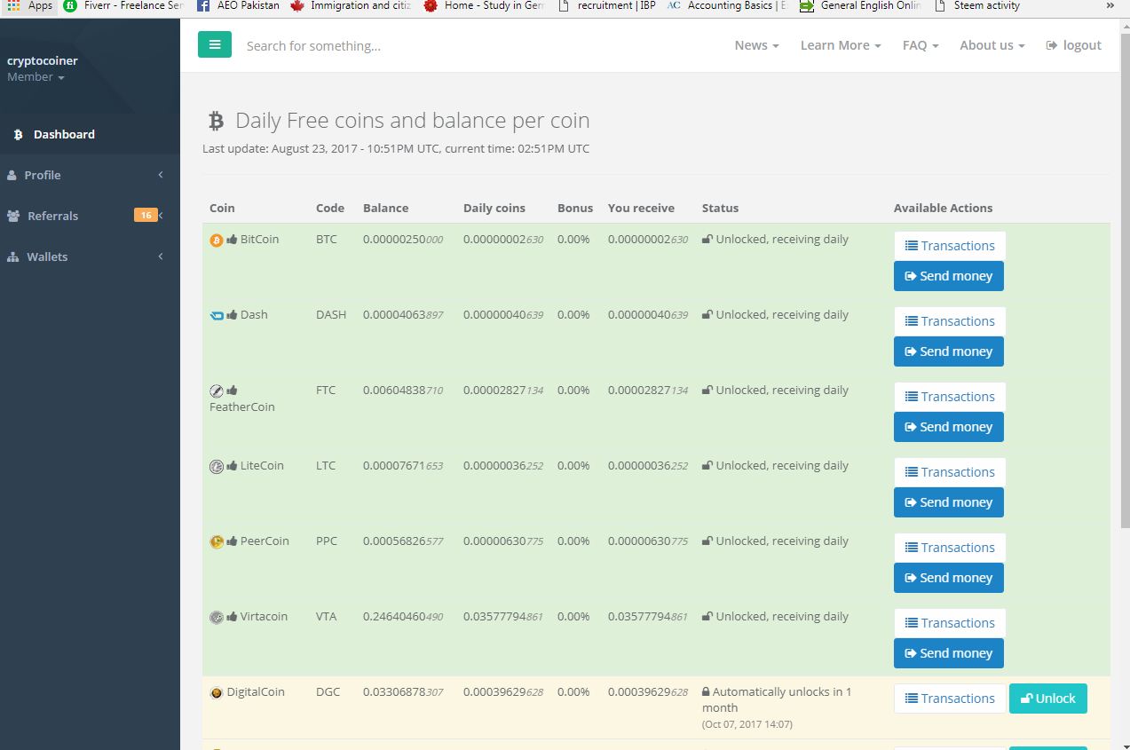The image size is (1130, 750).
Task: Click the Bitcoin icon beside Dashboard in sidebar
Action: point(19,135)
